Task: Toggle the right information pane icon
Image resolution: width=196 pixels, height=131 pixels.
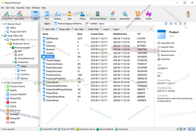Action: [194, 129]
